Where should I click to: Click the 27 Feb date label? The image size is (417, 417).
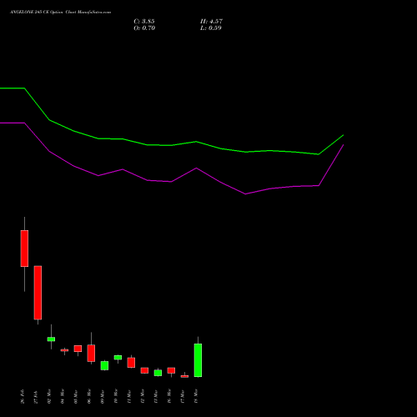pyautogui.click(x=36, y=397)
